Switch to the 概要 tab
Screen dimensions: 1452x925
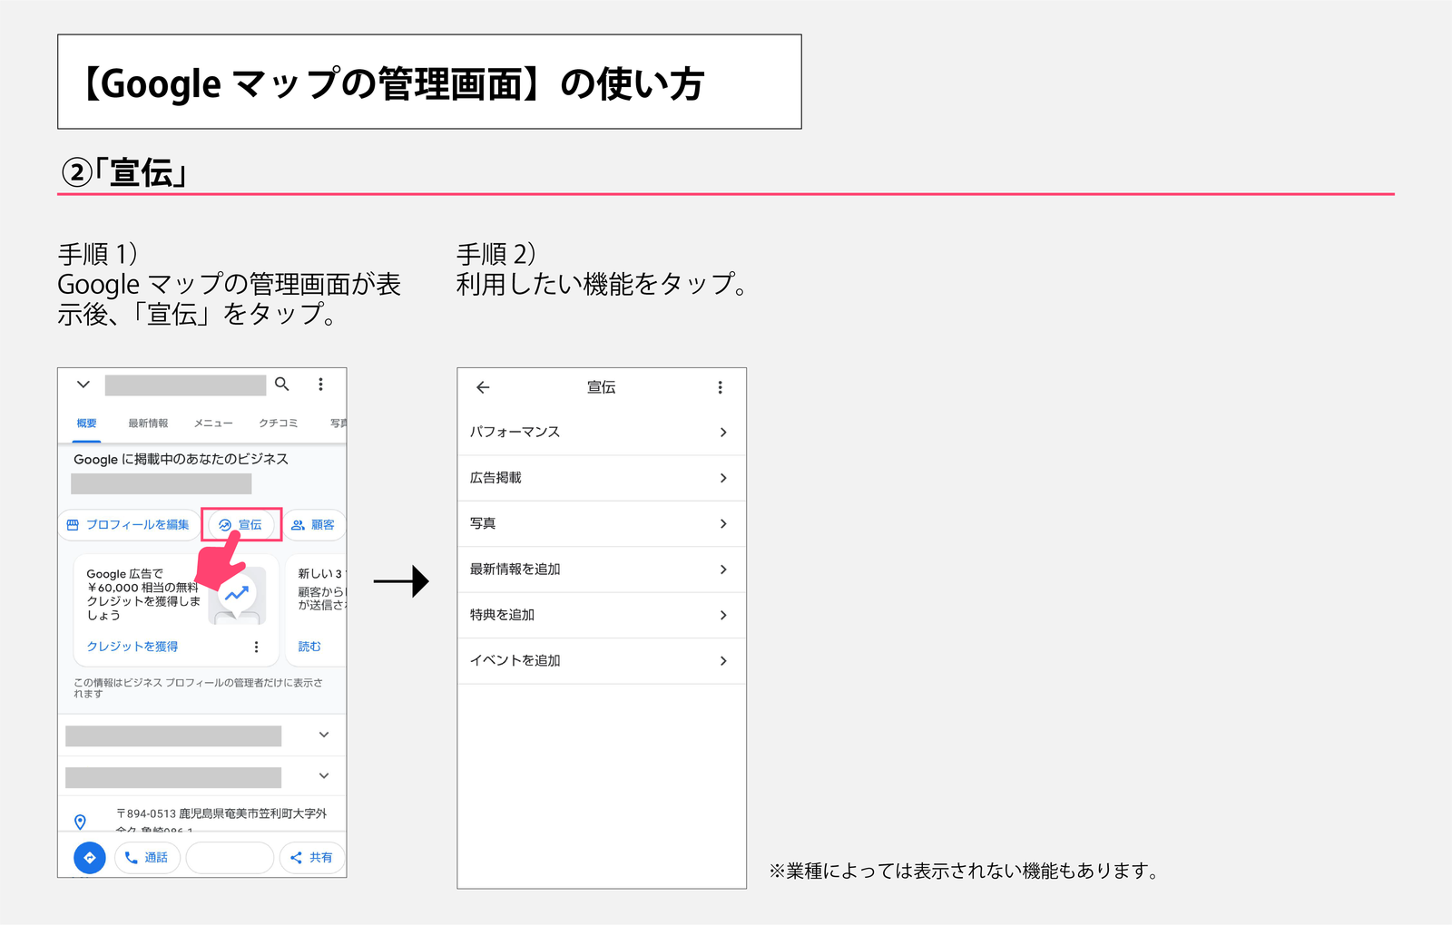click(87, 424)
